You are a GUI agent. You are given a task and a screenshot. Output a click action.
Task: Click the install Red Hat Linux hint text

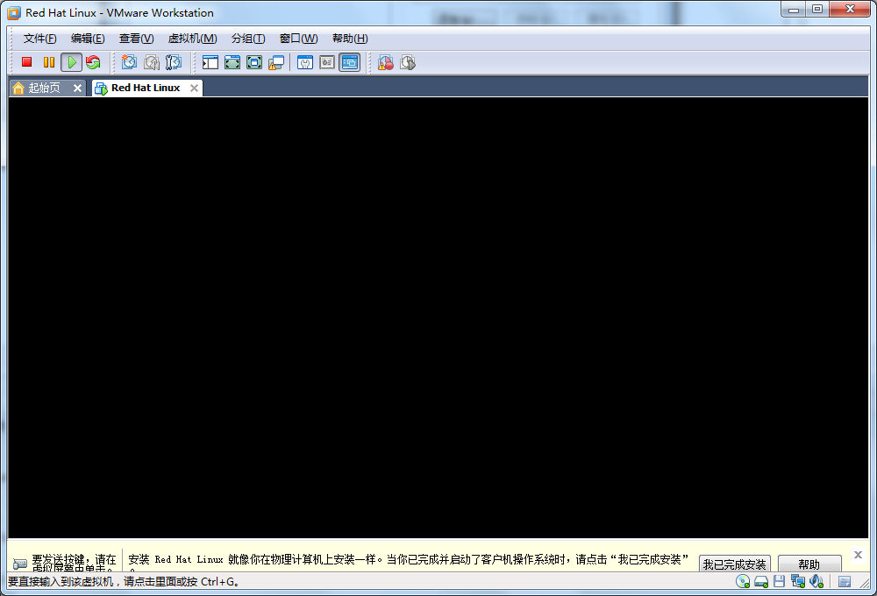[408, 559]
